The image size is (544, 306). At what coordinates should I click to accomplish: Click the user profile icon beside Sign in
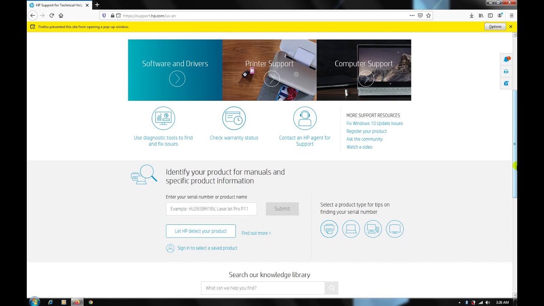tap(170, 248)
